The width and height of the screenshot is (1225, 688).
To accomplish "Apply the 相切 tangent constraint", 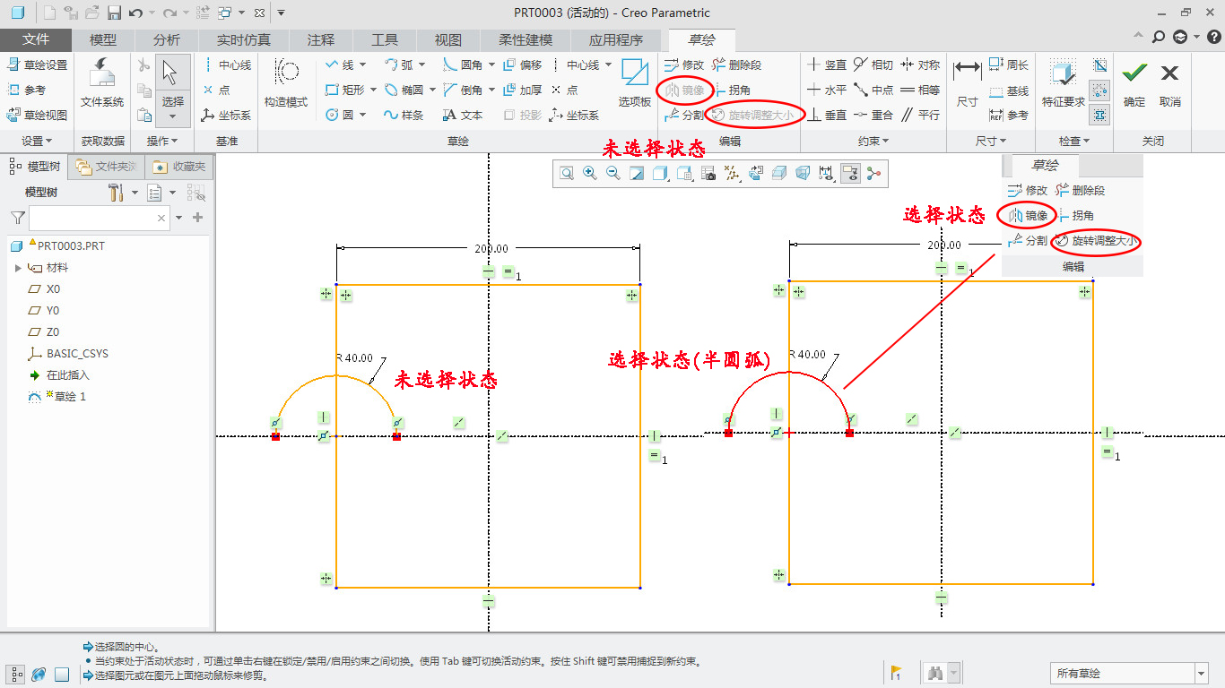I will (873, 64).
